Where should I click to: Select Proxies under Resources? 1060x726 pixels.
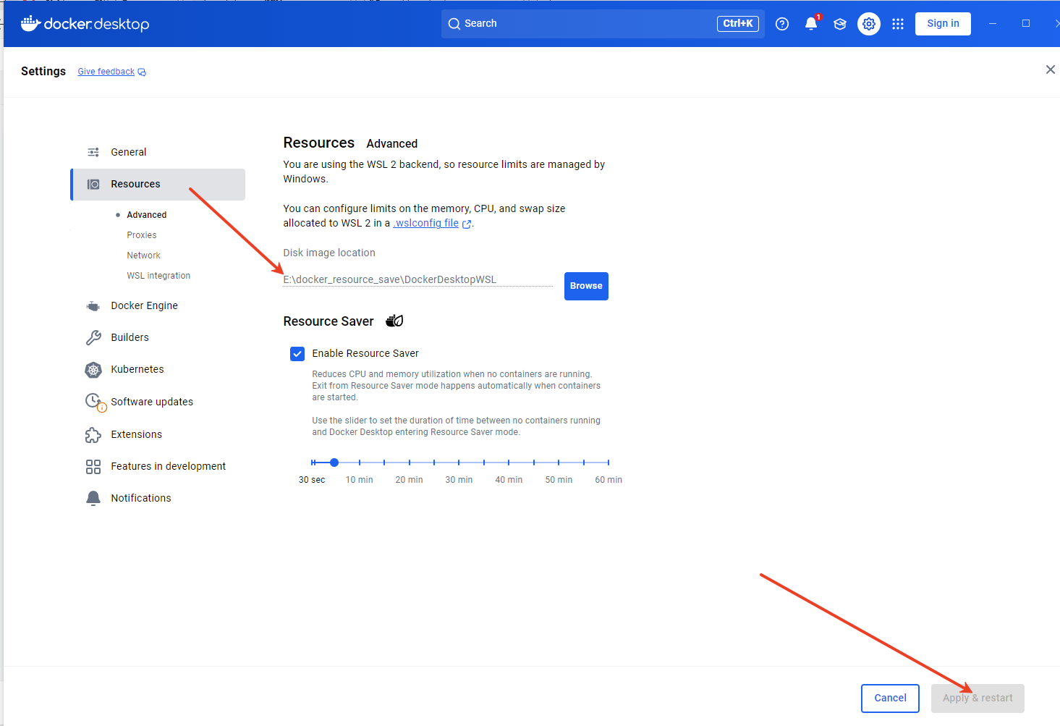(142, 235)
